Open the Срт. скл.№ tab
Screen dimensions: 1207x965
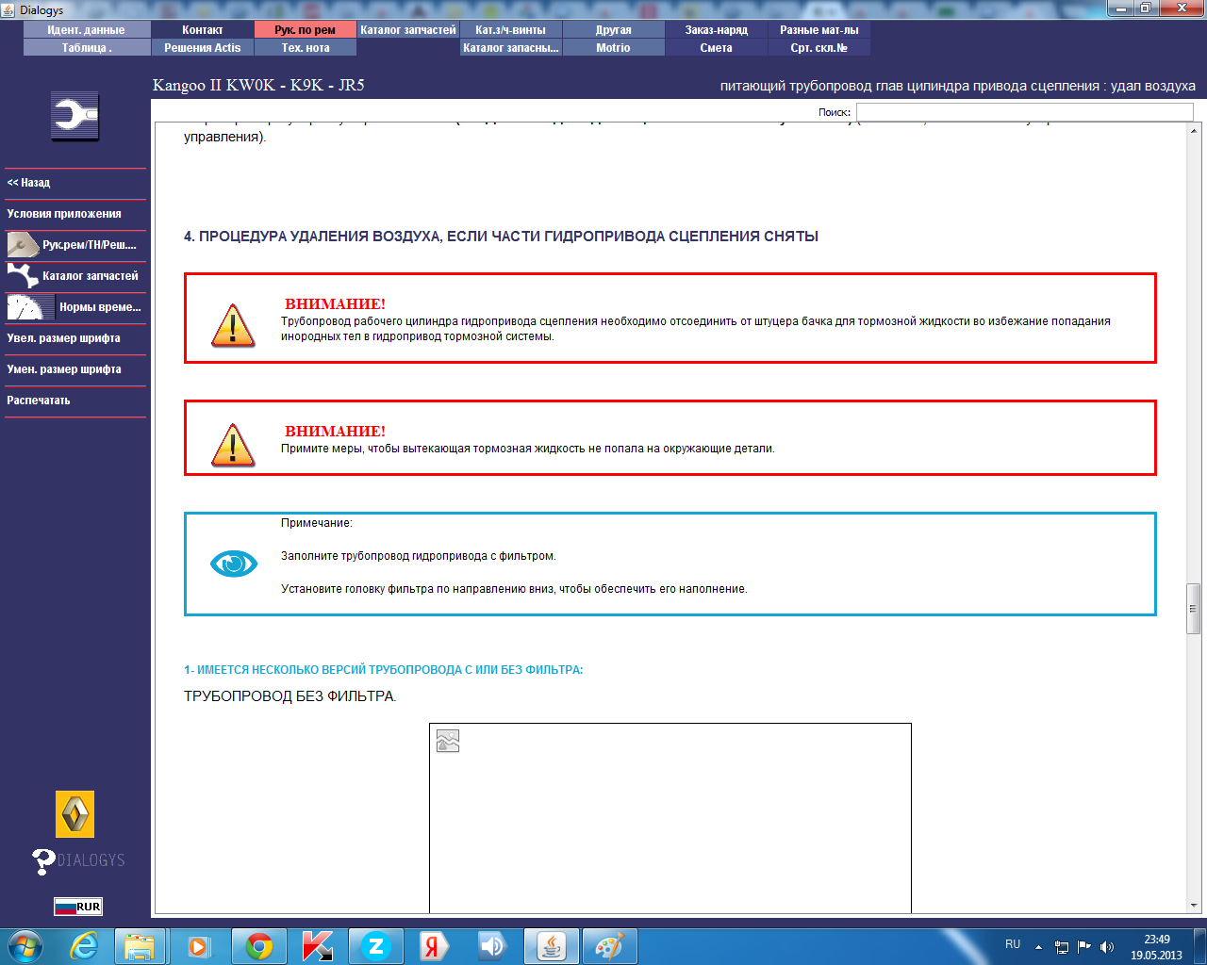pyautogui.click(x=819, y=48)
